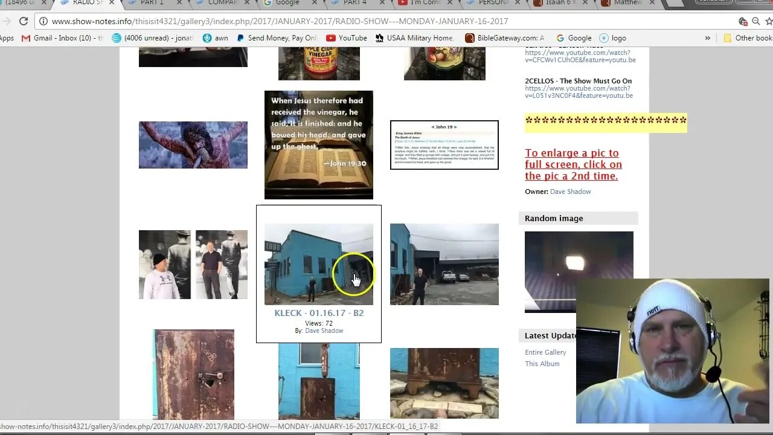Click the 'Views: 72' text
This screenshot has width=773, height=435.
point(319,323)
